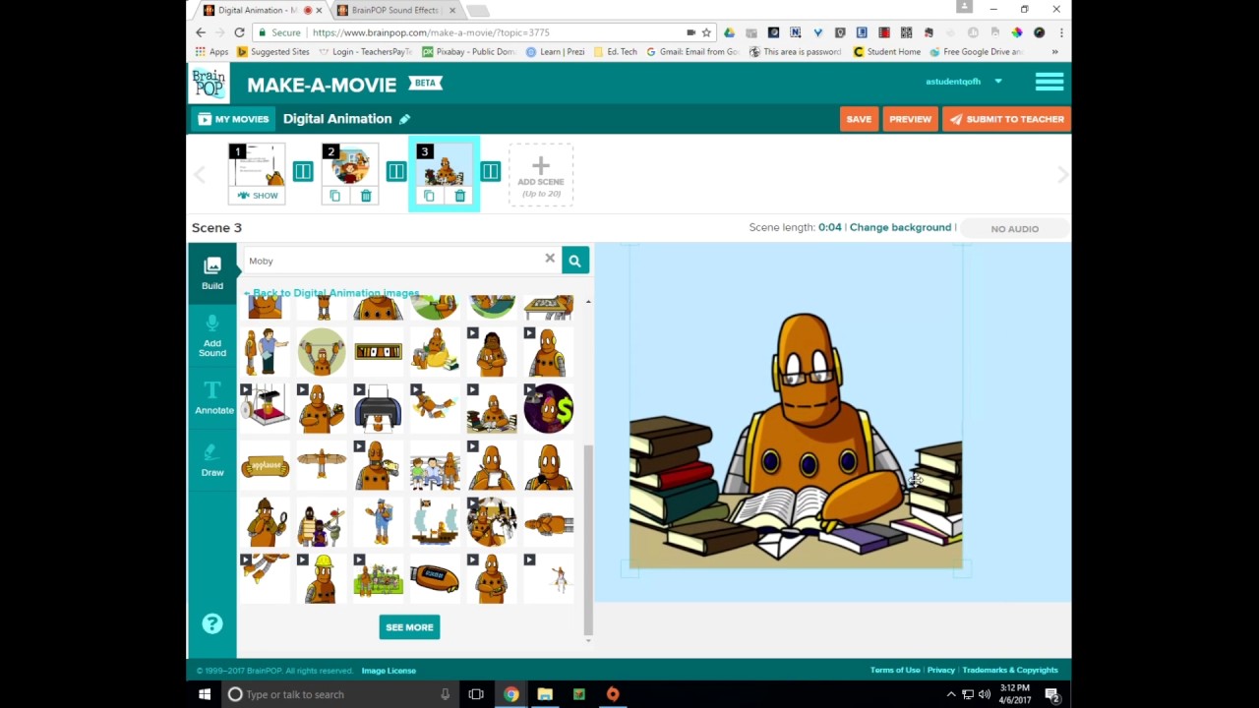Duplicate scene 2
Viewport: 1259px width, 708px height.
coord(334,196)
